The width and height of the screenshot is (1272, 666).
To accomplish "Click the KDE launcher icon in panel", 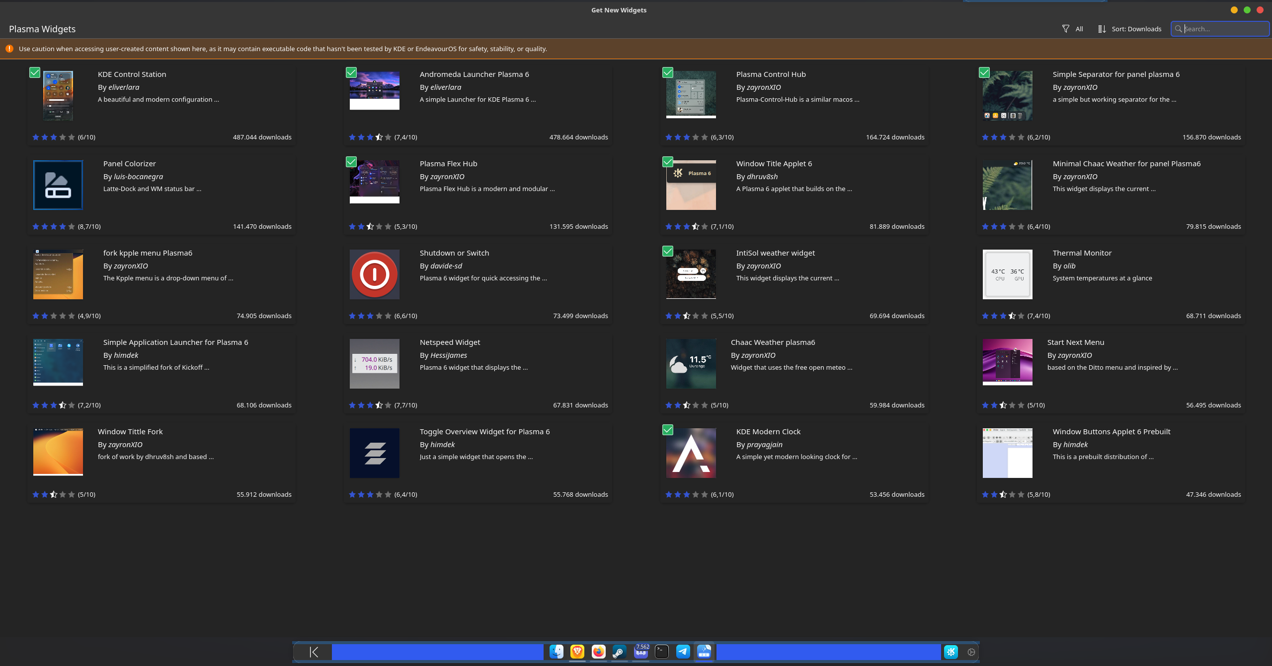I will pyautogui.click(x=951, y=652).
